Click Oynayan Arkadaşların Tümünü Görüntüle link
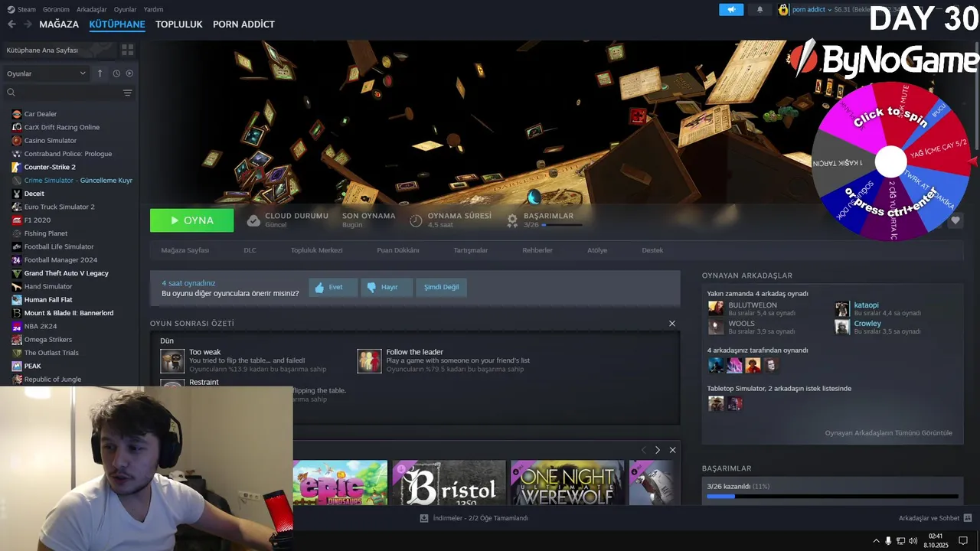This screenshot has width=980, height=551. pyautogui.click(x=888, y=433)
